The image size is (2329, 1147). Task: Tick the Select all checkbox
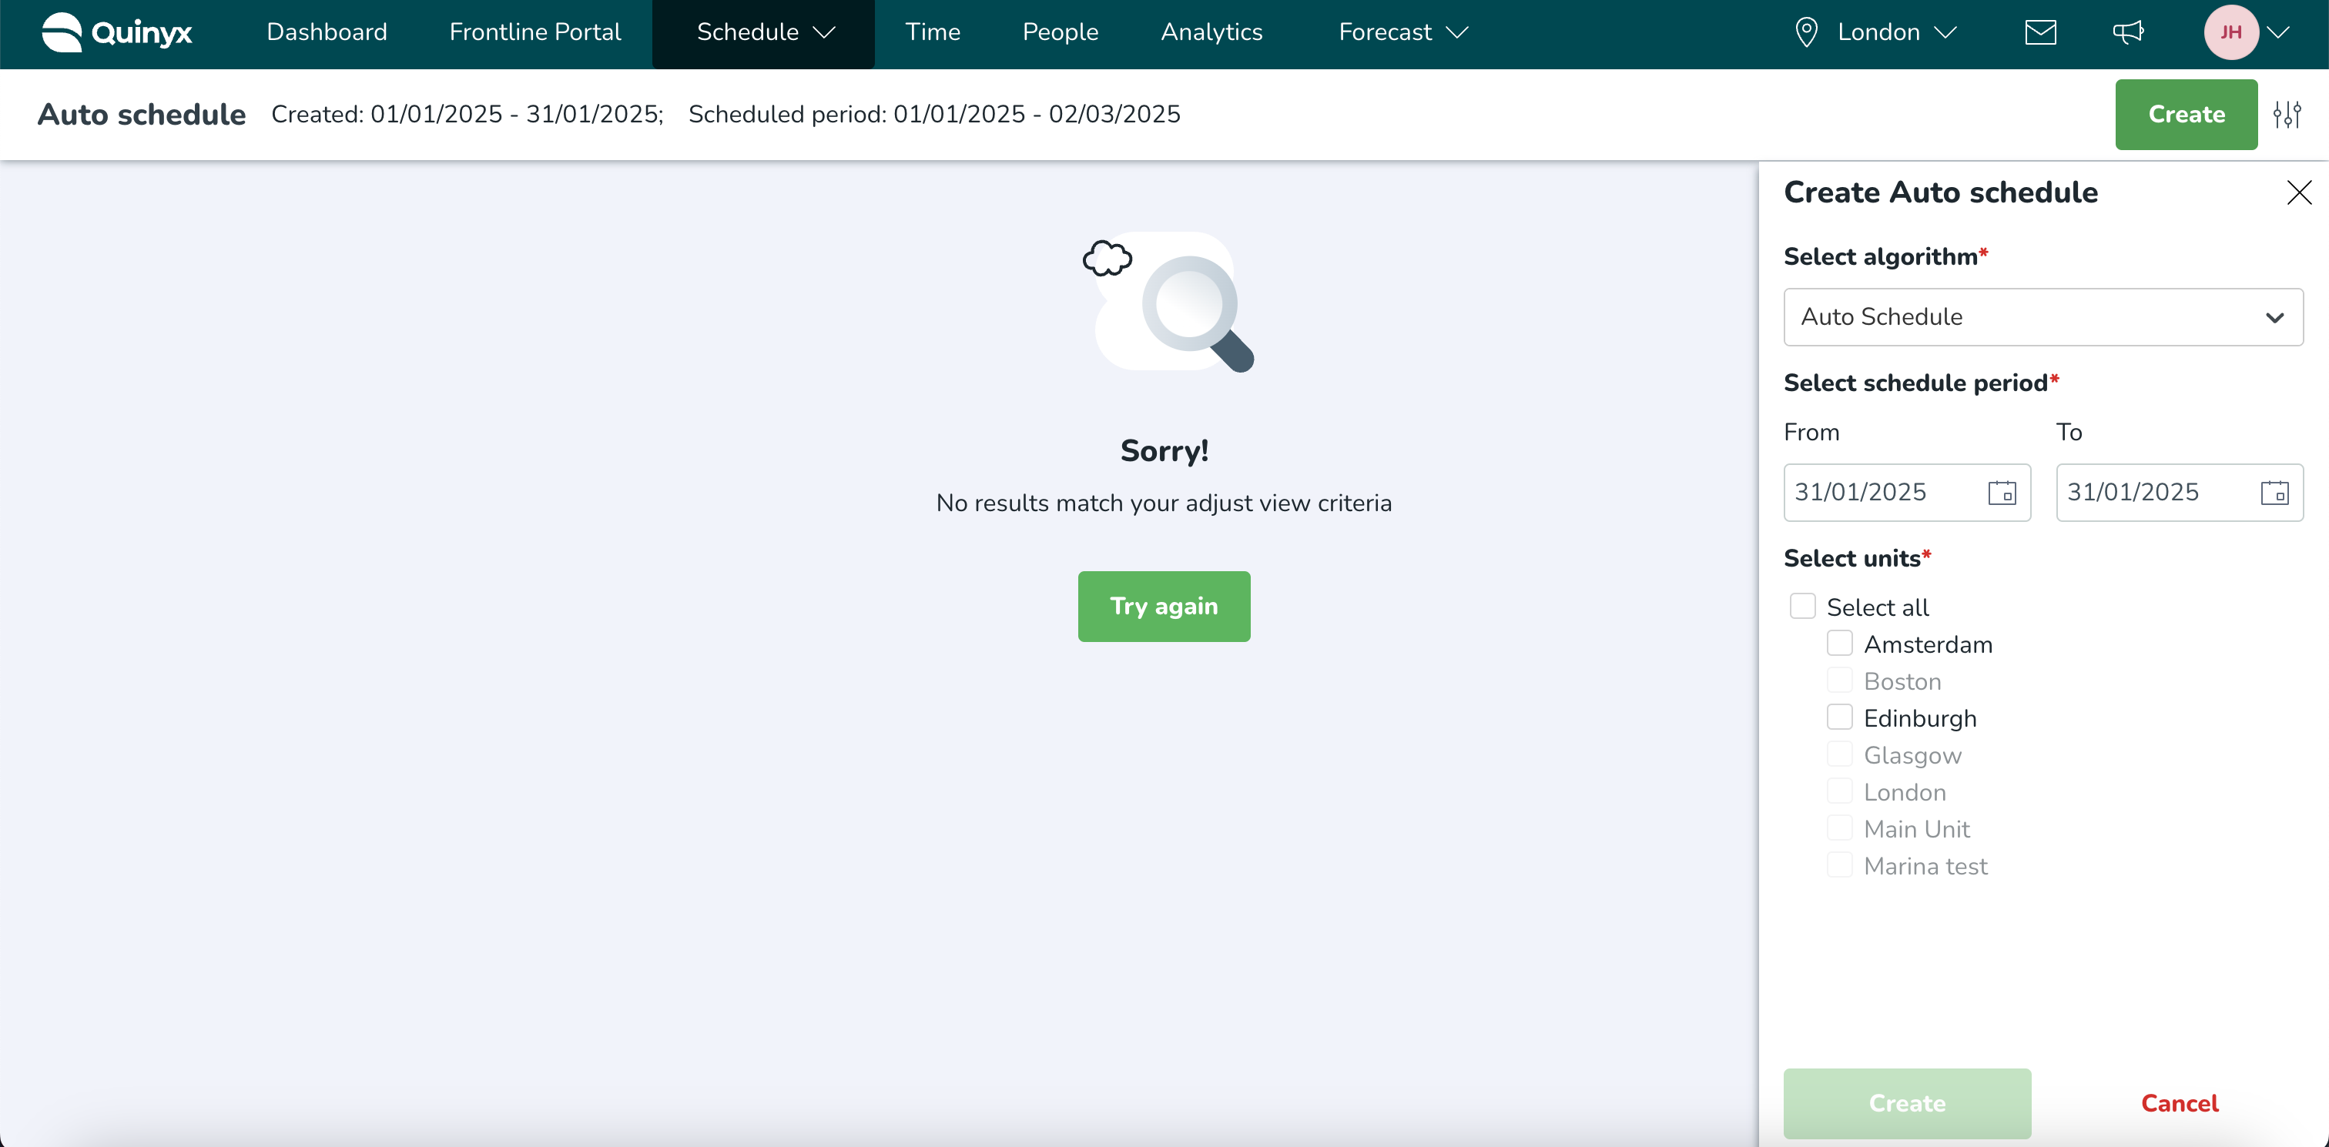click(1803, 607)
